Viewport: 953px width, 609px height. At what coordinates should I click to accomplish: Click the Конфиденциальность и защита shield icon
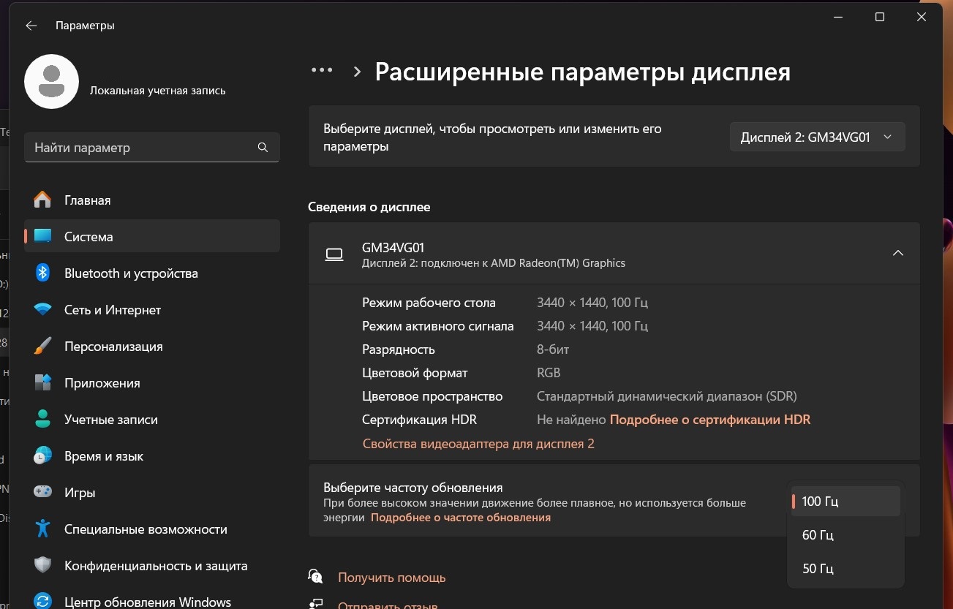point(42,566)
